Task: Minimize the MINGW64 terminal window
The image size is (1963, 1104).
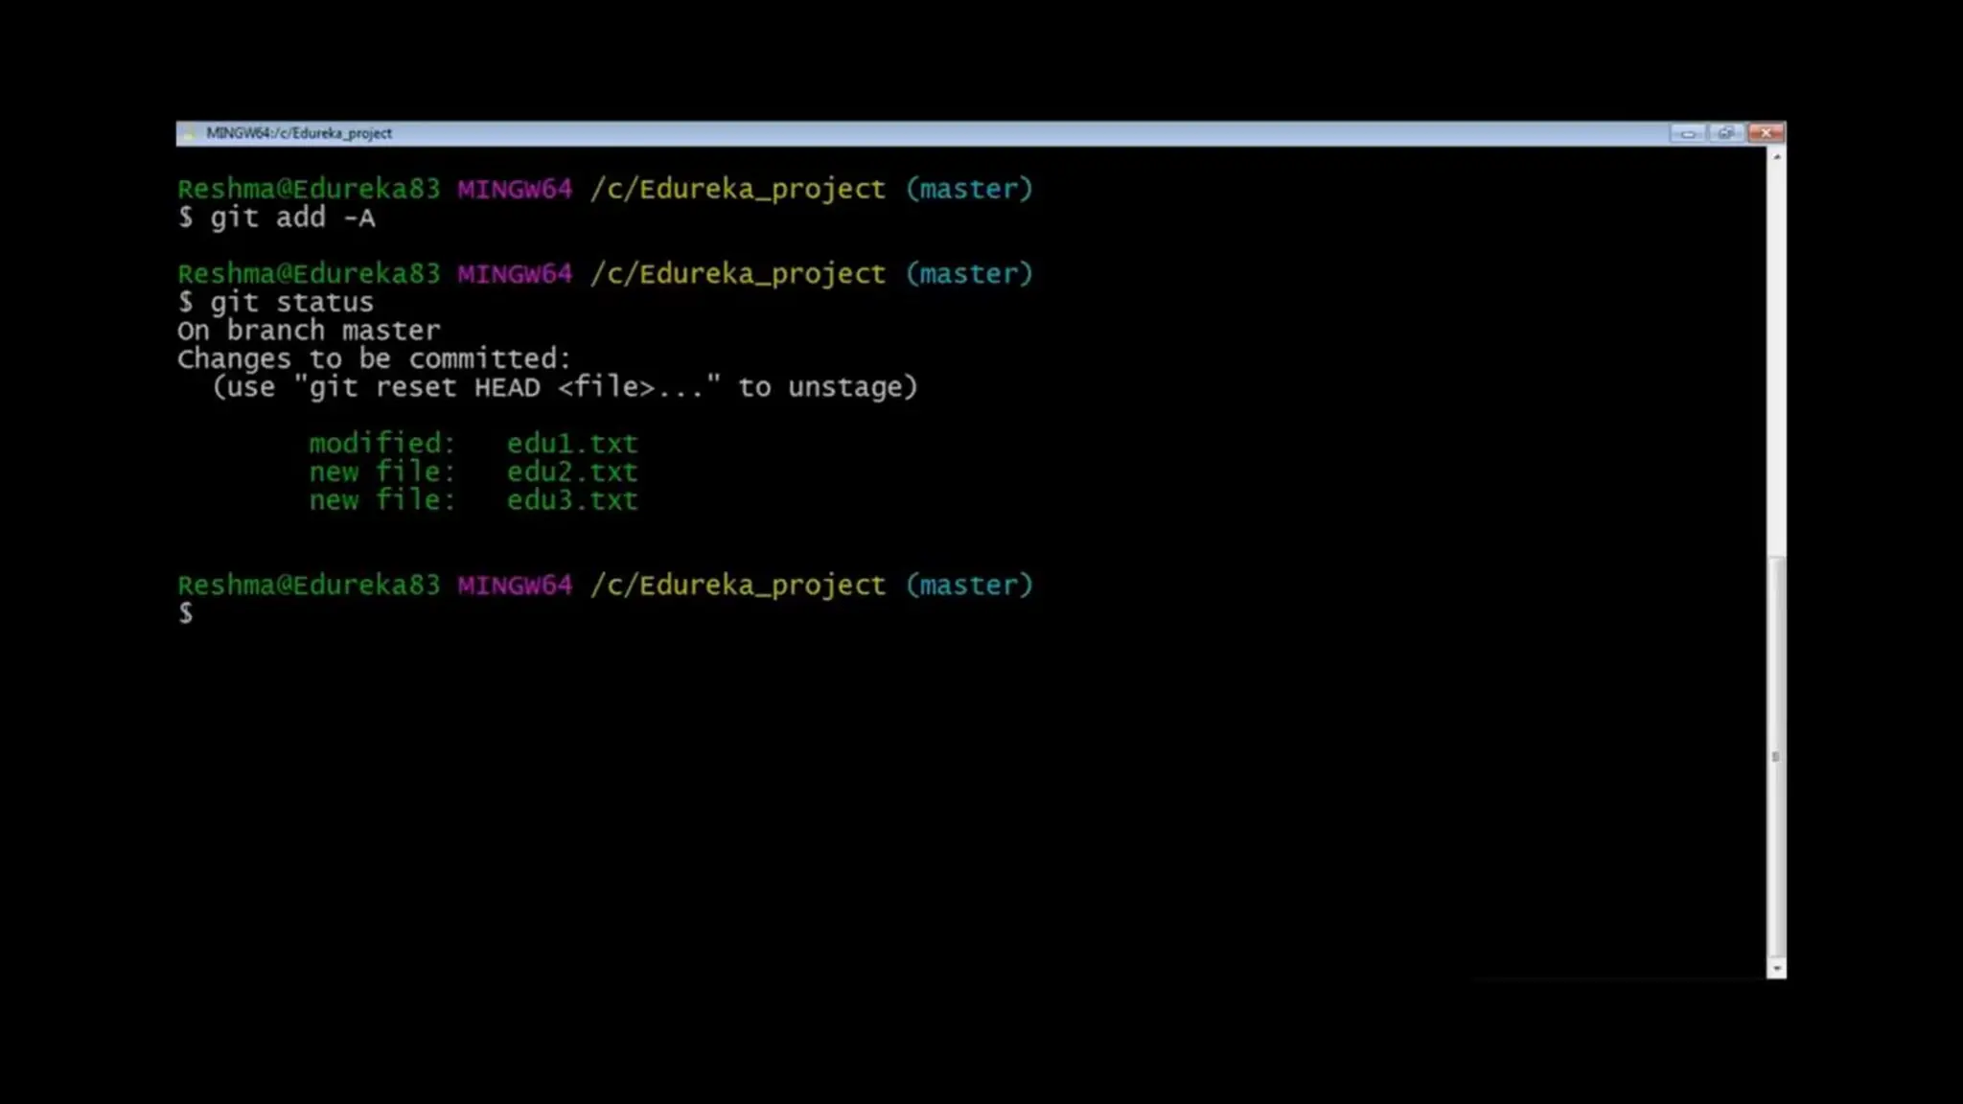Action: (x=1687, y=133)
